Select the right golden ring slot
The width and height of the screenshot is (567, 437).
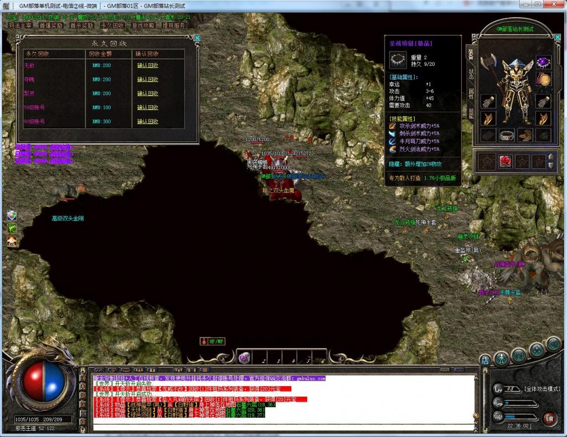543,118
